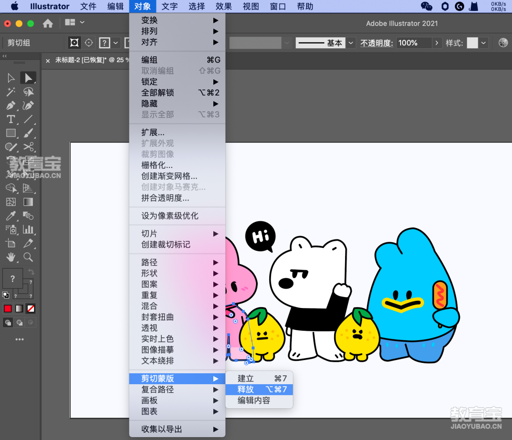Open the 文件 menu
The width and height of the screenshot is (512, 440).
(88, 6)
